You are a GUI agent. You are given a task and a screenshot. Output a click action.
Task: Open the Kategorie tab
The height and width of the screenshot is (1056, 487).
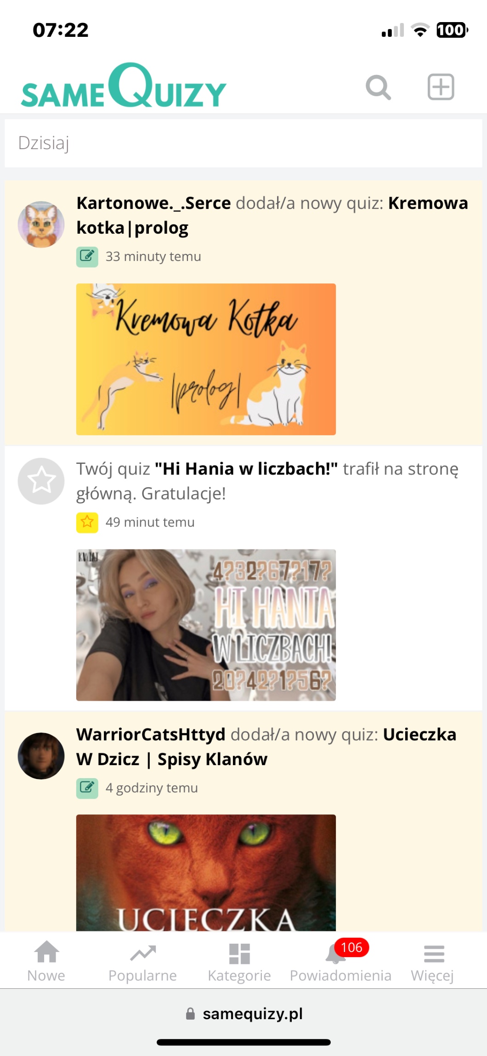[x=239, y=961]
